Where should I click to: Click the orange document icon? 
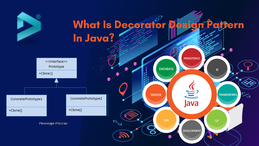(x=131, y=115)
